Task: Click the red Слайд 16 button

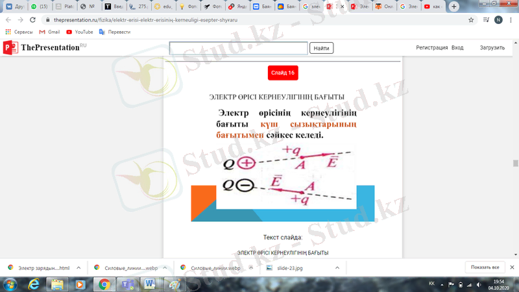Action: [283, 73]
